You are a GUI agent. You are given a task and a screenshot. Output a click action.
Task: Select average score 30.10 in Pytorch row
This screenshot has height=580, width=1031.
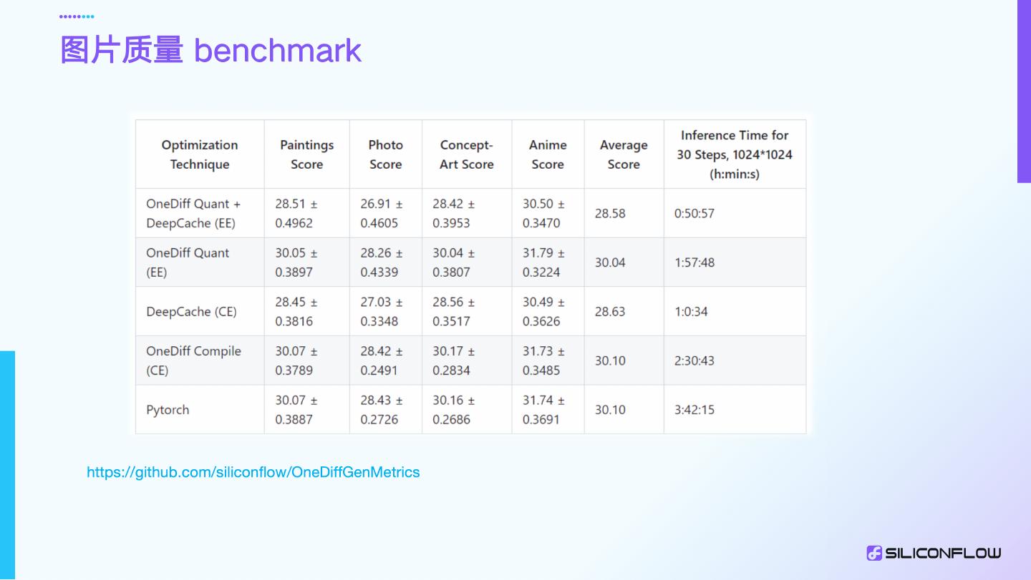(610, 410)
